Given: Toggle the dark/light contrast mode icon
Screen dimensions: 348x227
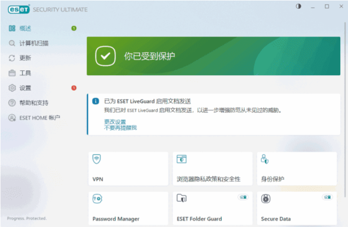Looking at the screenshot, I should pyautogui.click(x=298, y=6).
